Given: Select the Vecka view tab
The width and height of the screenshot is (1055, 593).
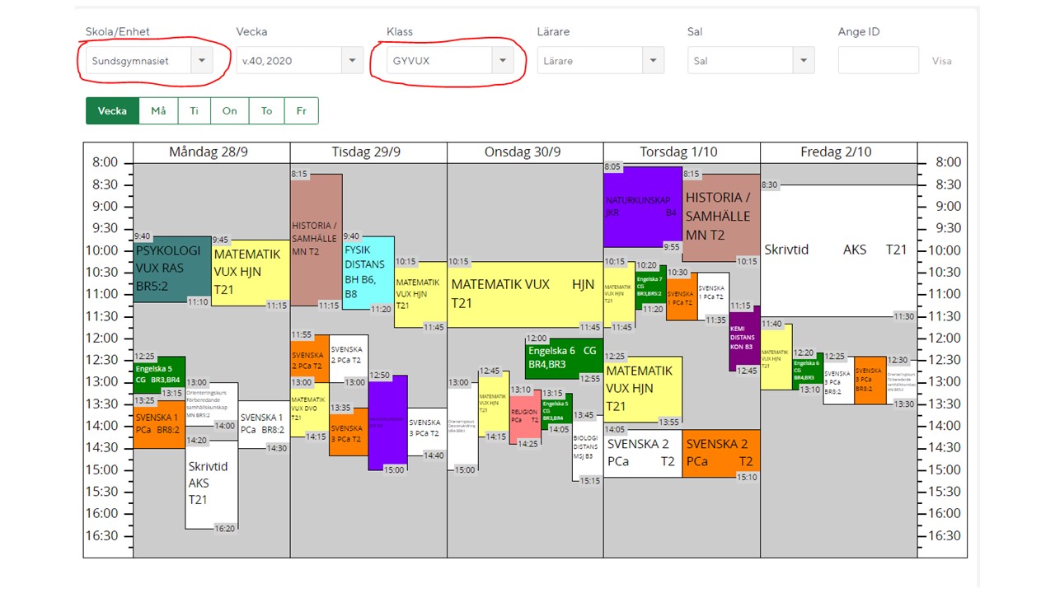Looking at the screenshot, I should coord(112,110).
